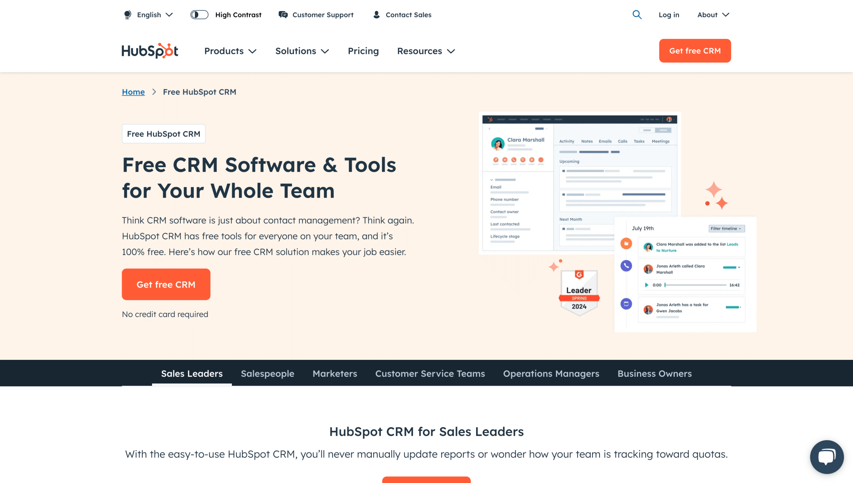Click the No credit card required text
Screen dimensions: 853x483
coord(165,314)
